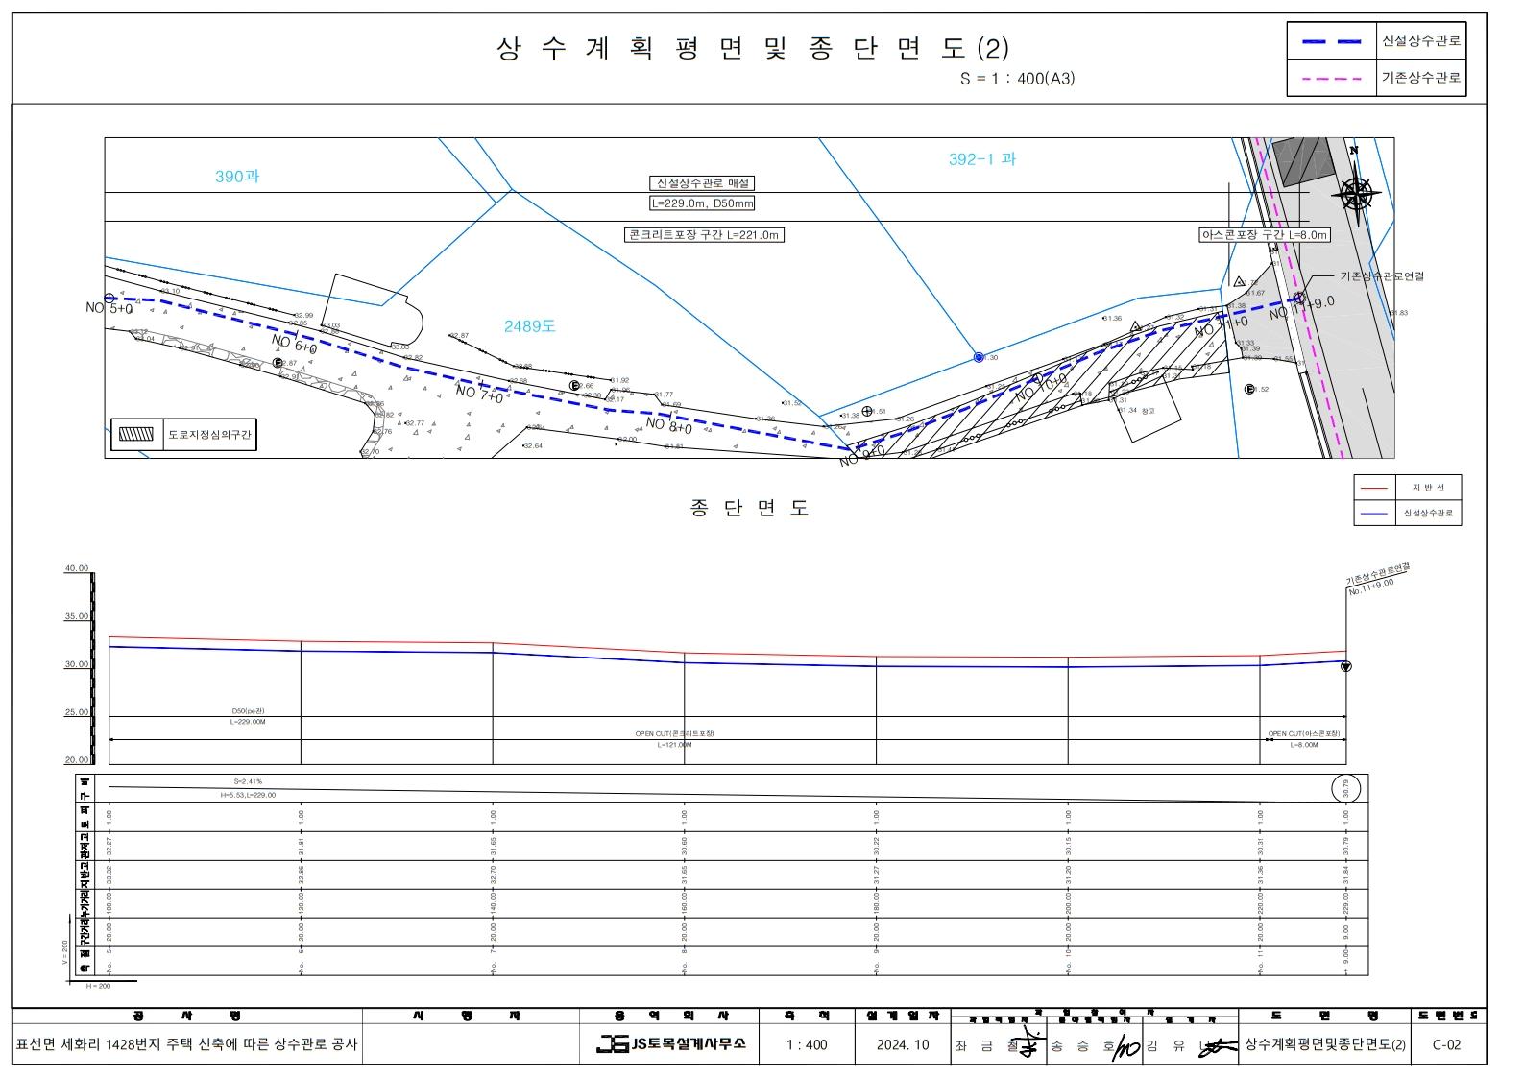
Task: Click the D50(pe관) pipe annotation
Action: click(x=248, y=712)
